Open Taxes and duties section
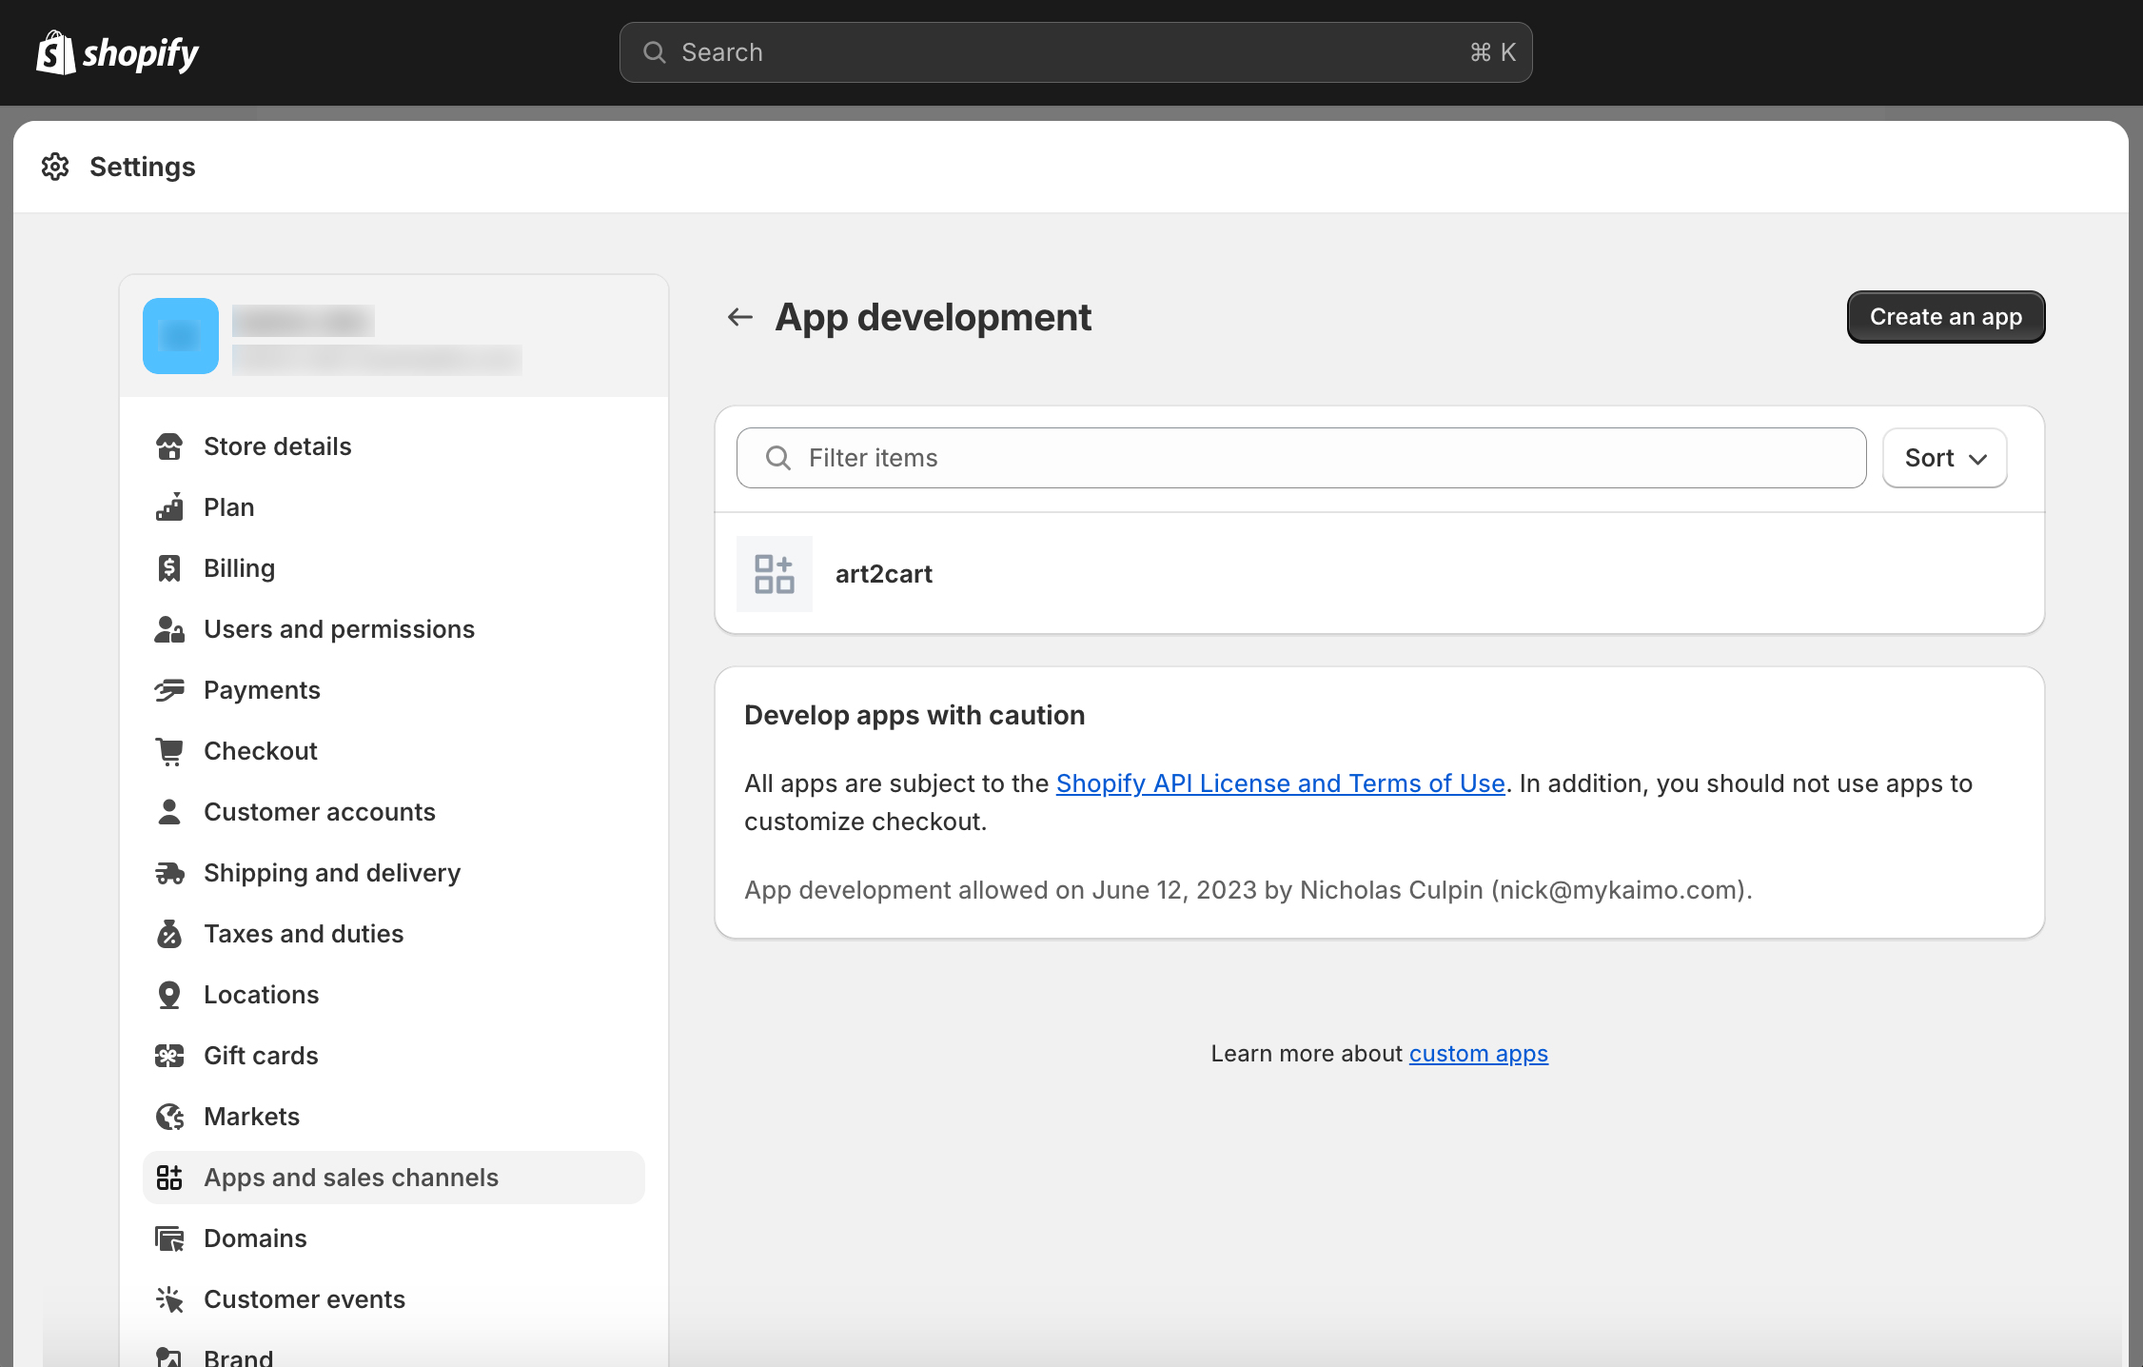Image resolution: width=2143 pixels, height=1367 pixels. click(x=304, y=934)
